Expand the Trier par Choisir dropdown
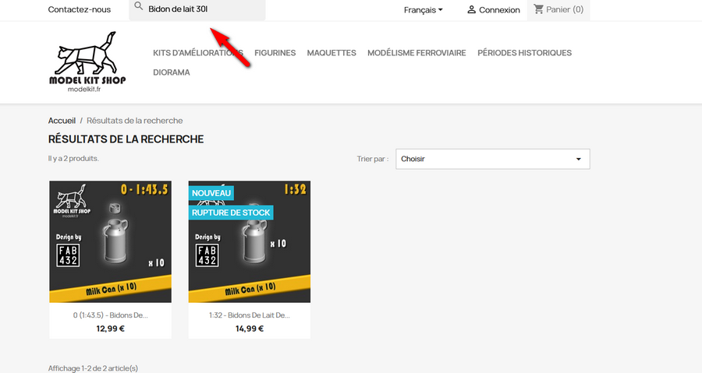 [492, 159]
